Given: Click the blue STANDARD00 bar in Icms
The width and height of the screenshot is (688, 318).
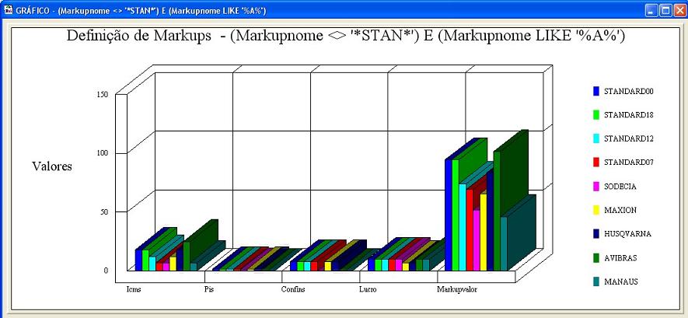Looking at the screenshot, I should (138, 260).
